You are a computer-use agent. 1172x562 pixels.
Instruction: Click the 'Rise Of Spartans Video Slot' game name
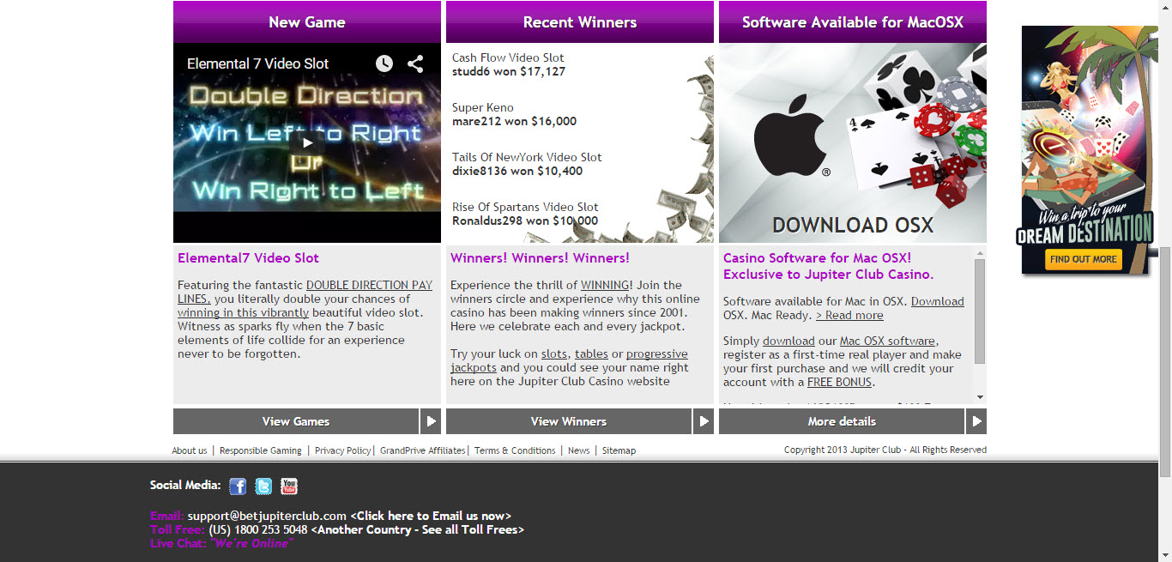(525, 207)
